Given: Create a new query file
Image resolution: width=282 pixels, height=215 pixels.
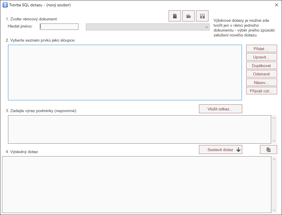Looking at the screenshot, I should coord(175,16).
